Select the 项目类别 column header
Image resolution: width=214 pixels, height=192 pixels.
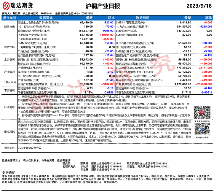(x=9, y=18)
